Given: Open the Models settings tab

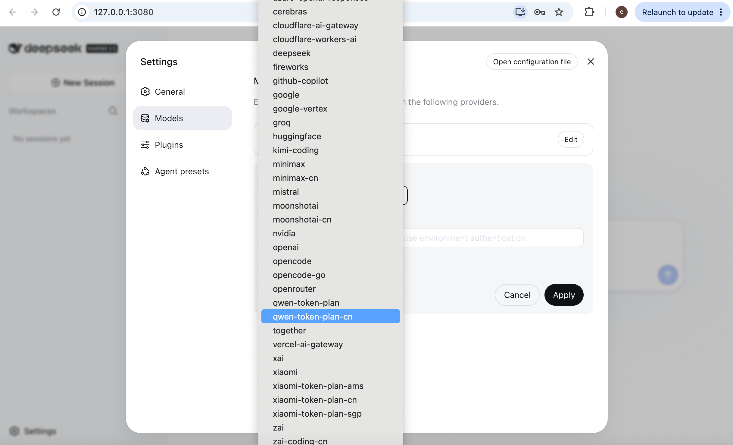Looking at the screenshot, I should (182, 118).
